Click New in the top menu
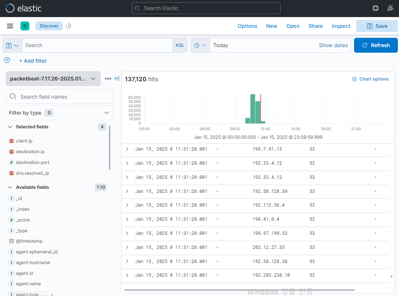The height and width of the screenshot is (296, 399). [272, 26]
